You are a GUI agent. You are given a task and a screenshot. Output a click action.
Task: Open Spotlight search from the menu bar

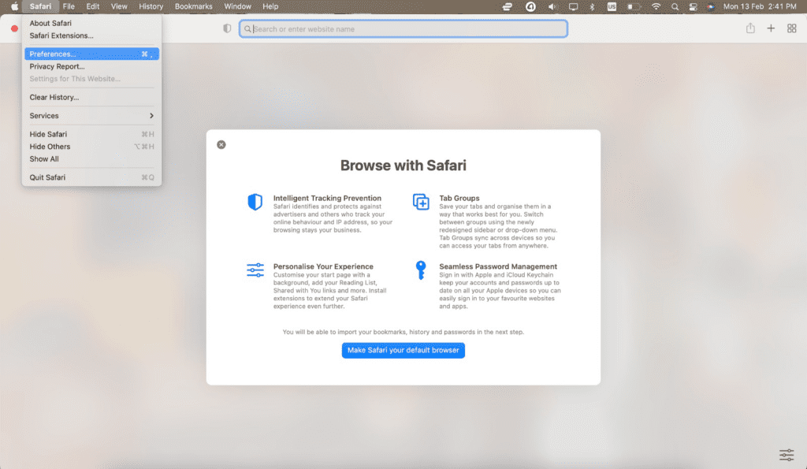(675, 6)
